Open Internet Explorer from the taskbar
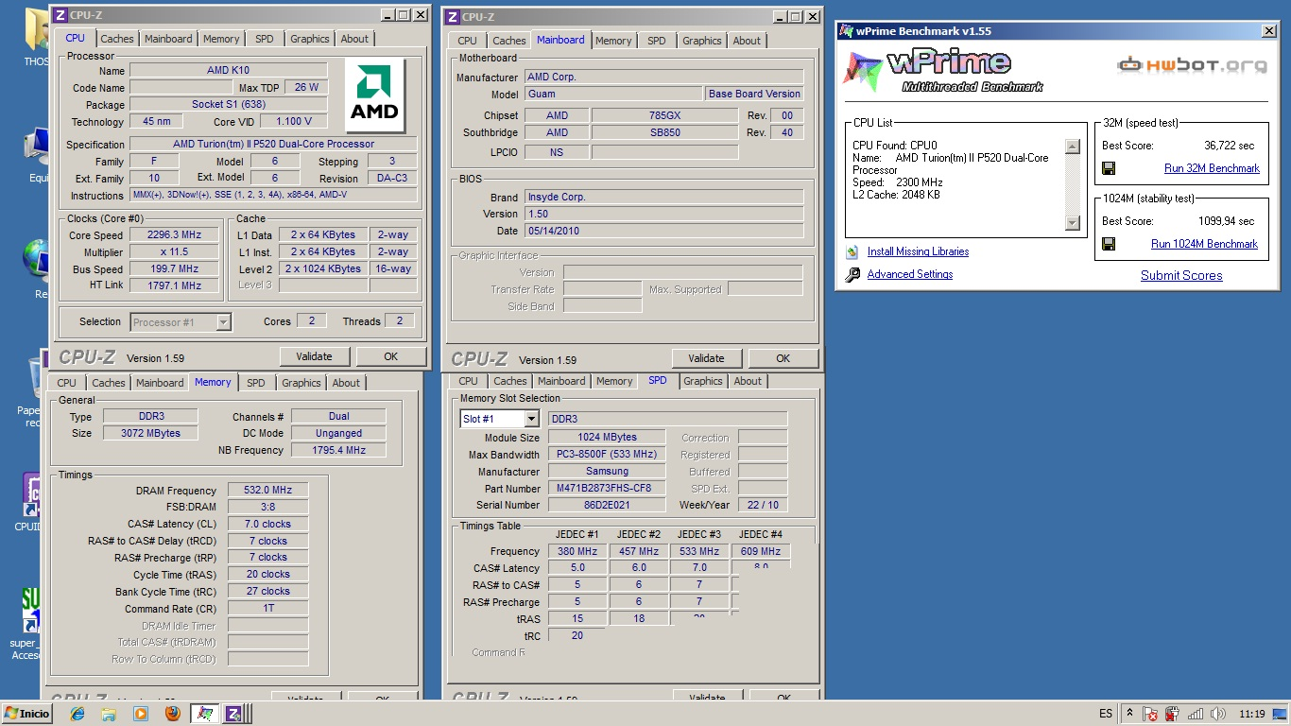Image resolution: width=1291 pixels, height=726 pixels. click(x=77, y=713)
